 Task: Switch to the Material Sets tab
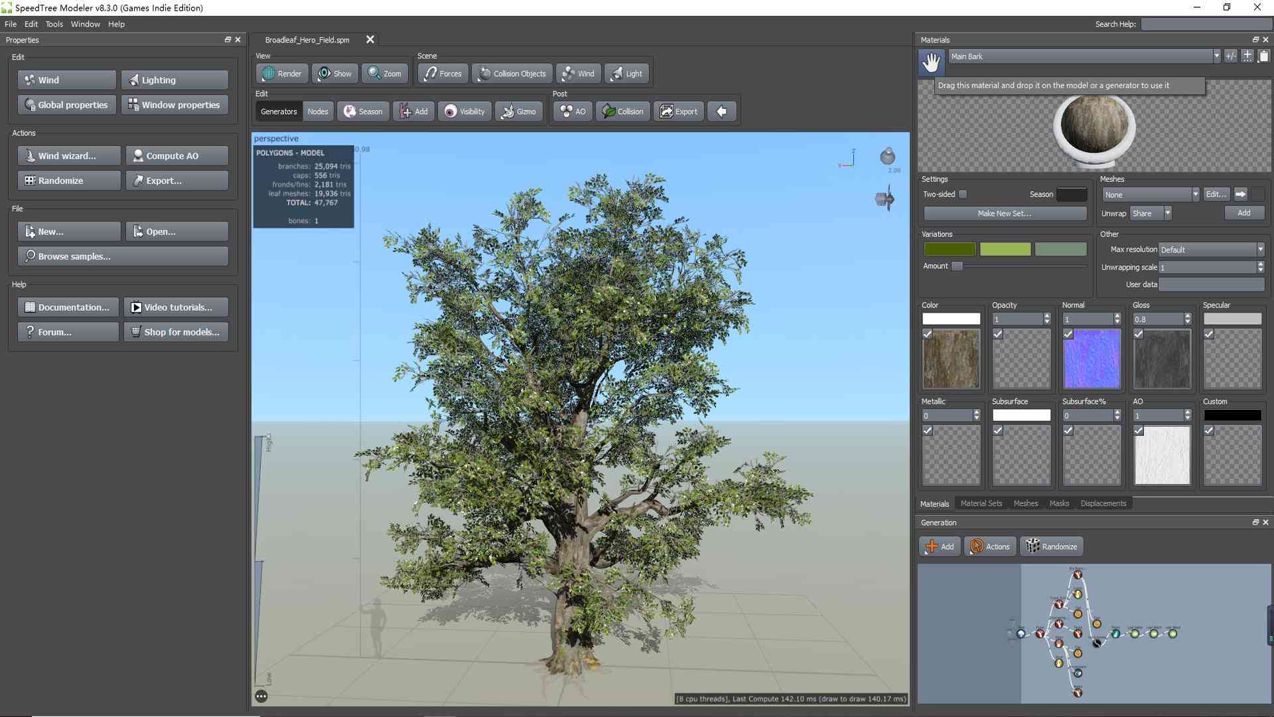pos(980,503)
